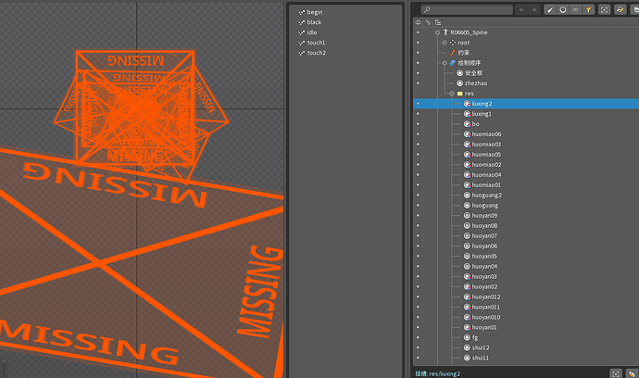The image size is (639, 378).
Task: Toggle visibility dot for huoyan09
Action: point(418,216)
